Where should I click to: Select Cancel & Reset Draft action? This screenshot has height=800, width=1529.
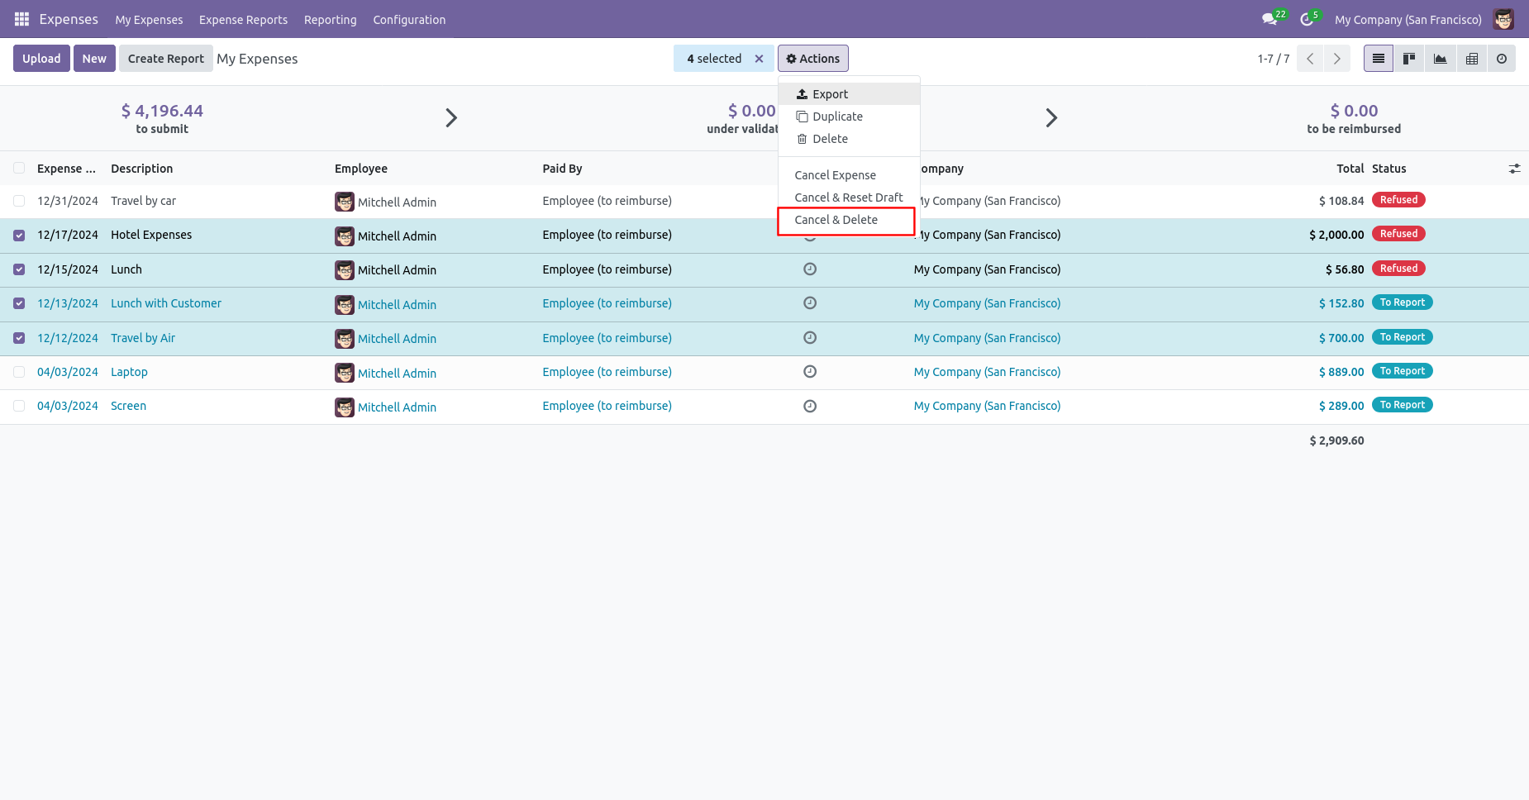(849, 198)
